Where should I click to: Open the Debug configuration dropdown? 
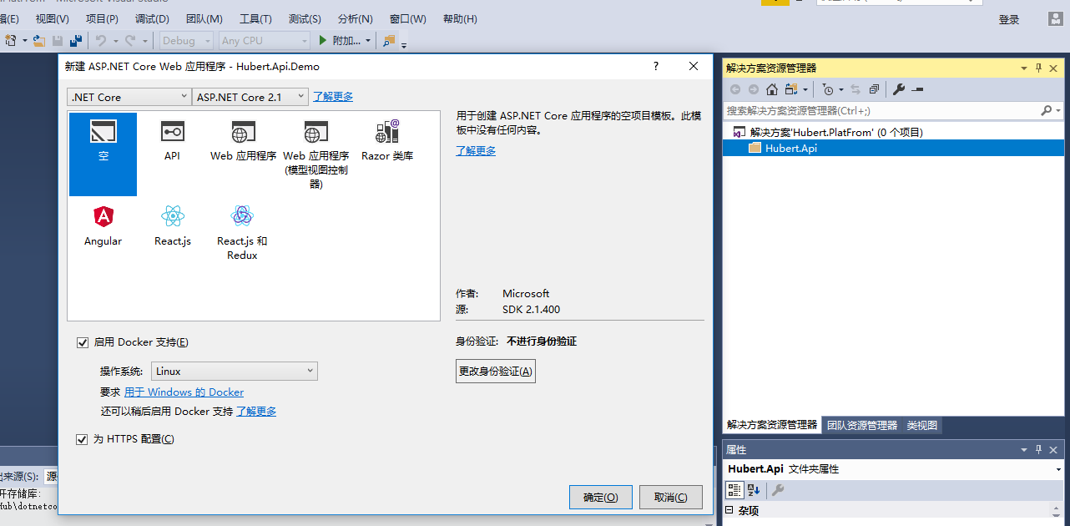point(184,40)
